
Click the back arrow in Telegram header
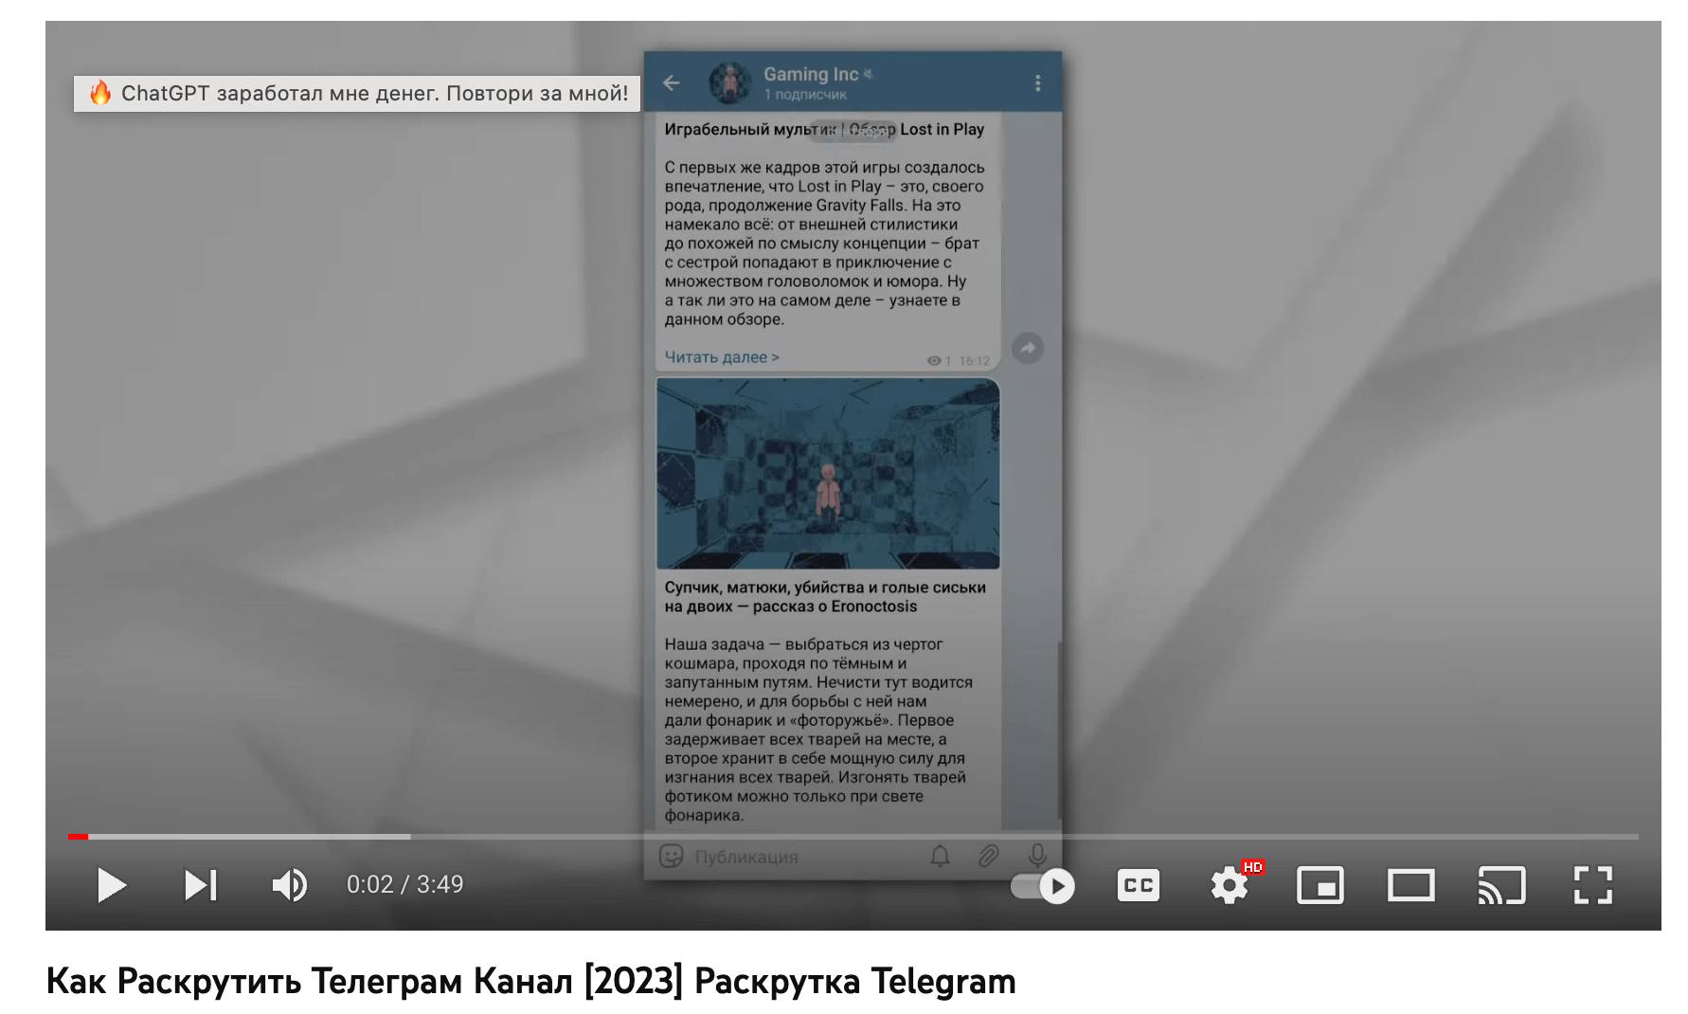pos(672,82)
